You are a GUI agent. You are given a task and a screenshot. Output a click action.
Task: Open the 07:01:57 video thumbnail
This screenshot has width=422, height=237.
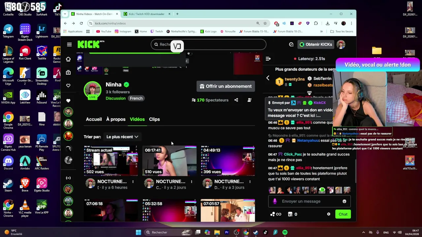[228, 210]
